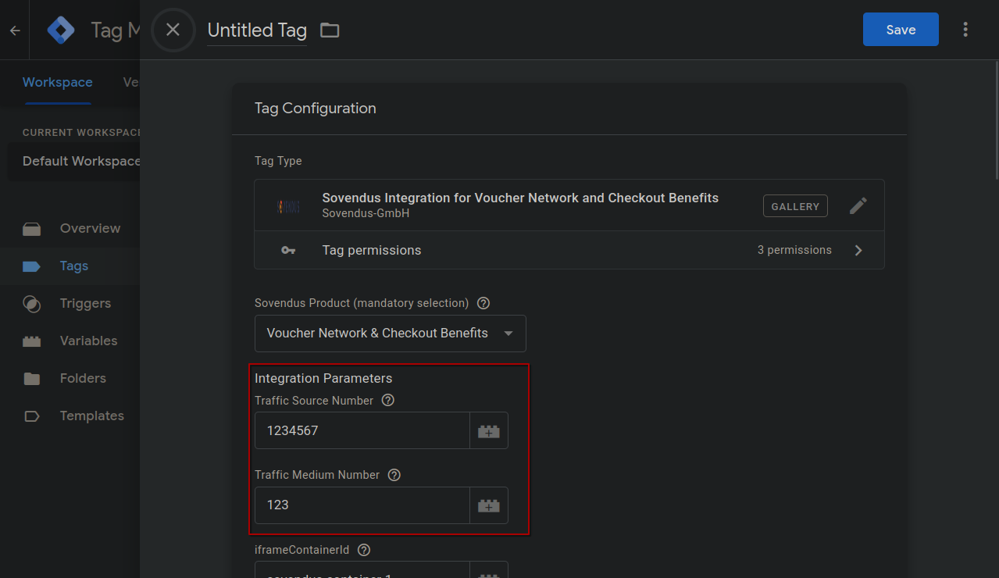This screenshot has width=999, height=578.
Task: Close the tag editor with X icon
Action: (x=173, y=30)
